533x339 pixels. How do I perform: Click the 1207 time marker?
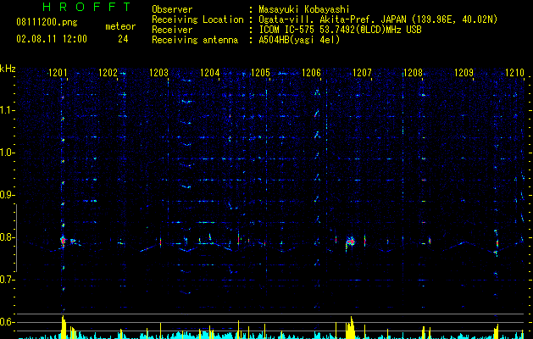point(362,73)
